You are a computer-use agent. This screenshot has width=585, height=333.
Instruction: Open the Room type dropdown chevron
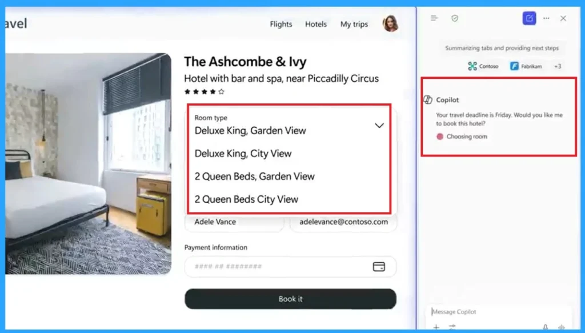coord(379,125)
